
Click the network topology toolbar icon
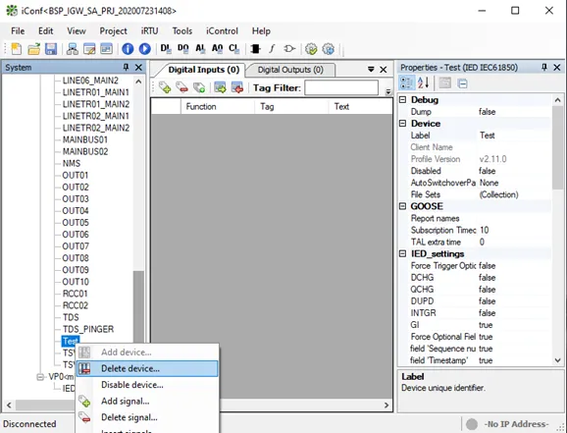[73, 49]
